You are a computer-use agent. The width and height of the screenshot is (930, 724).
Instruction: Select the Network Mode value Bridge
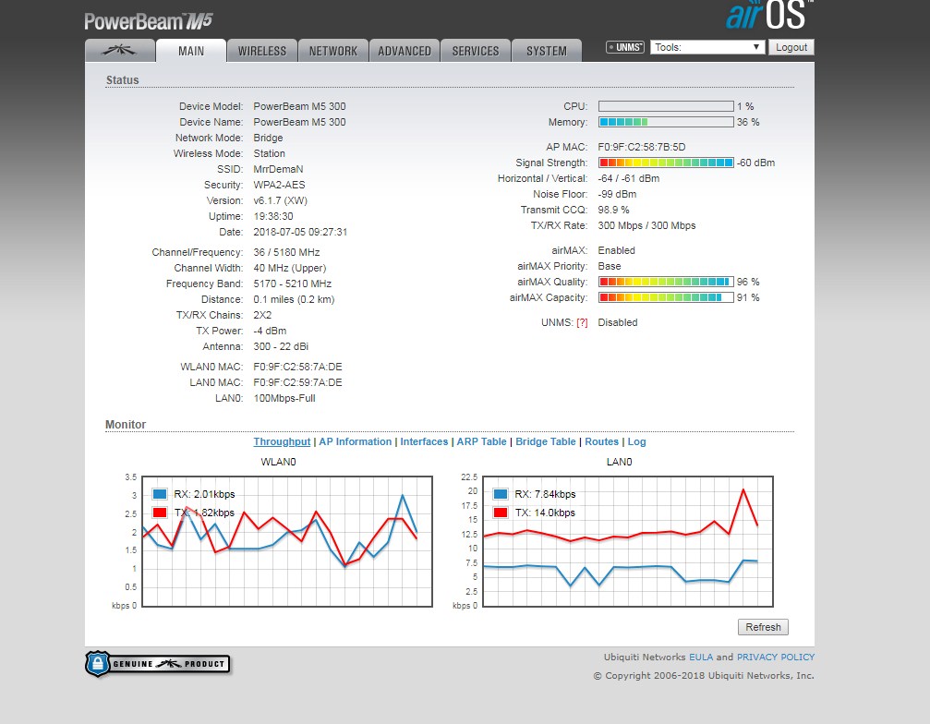268,138
